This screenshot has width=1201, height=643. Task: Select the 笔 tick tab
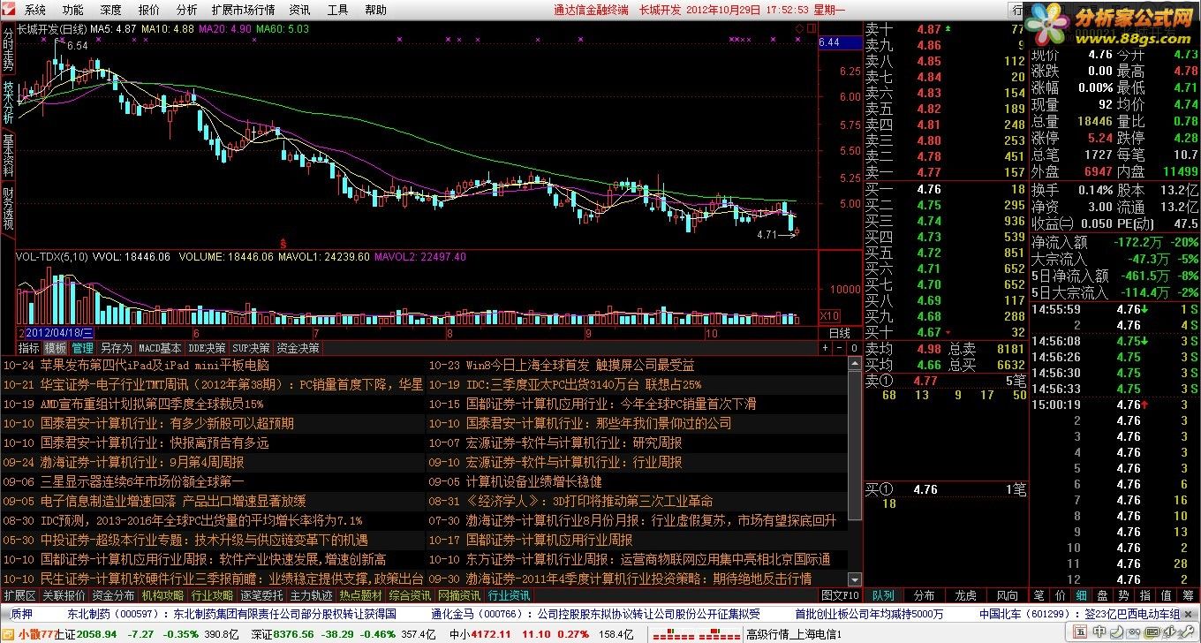[1039, 596]
